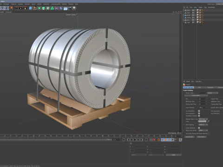Toggle visibility dots of the last object row

pos(195,22)
